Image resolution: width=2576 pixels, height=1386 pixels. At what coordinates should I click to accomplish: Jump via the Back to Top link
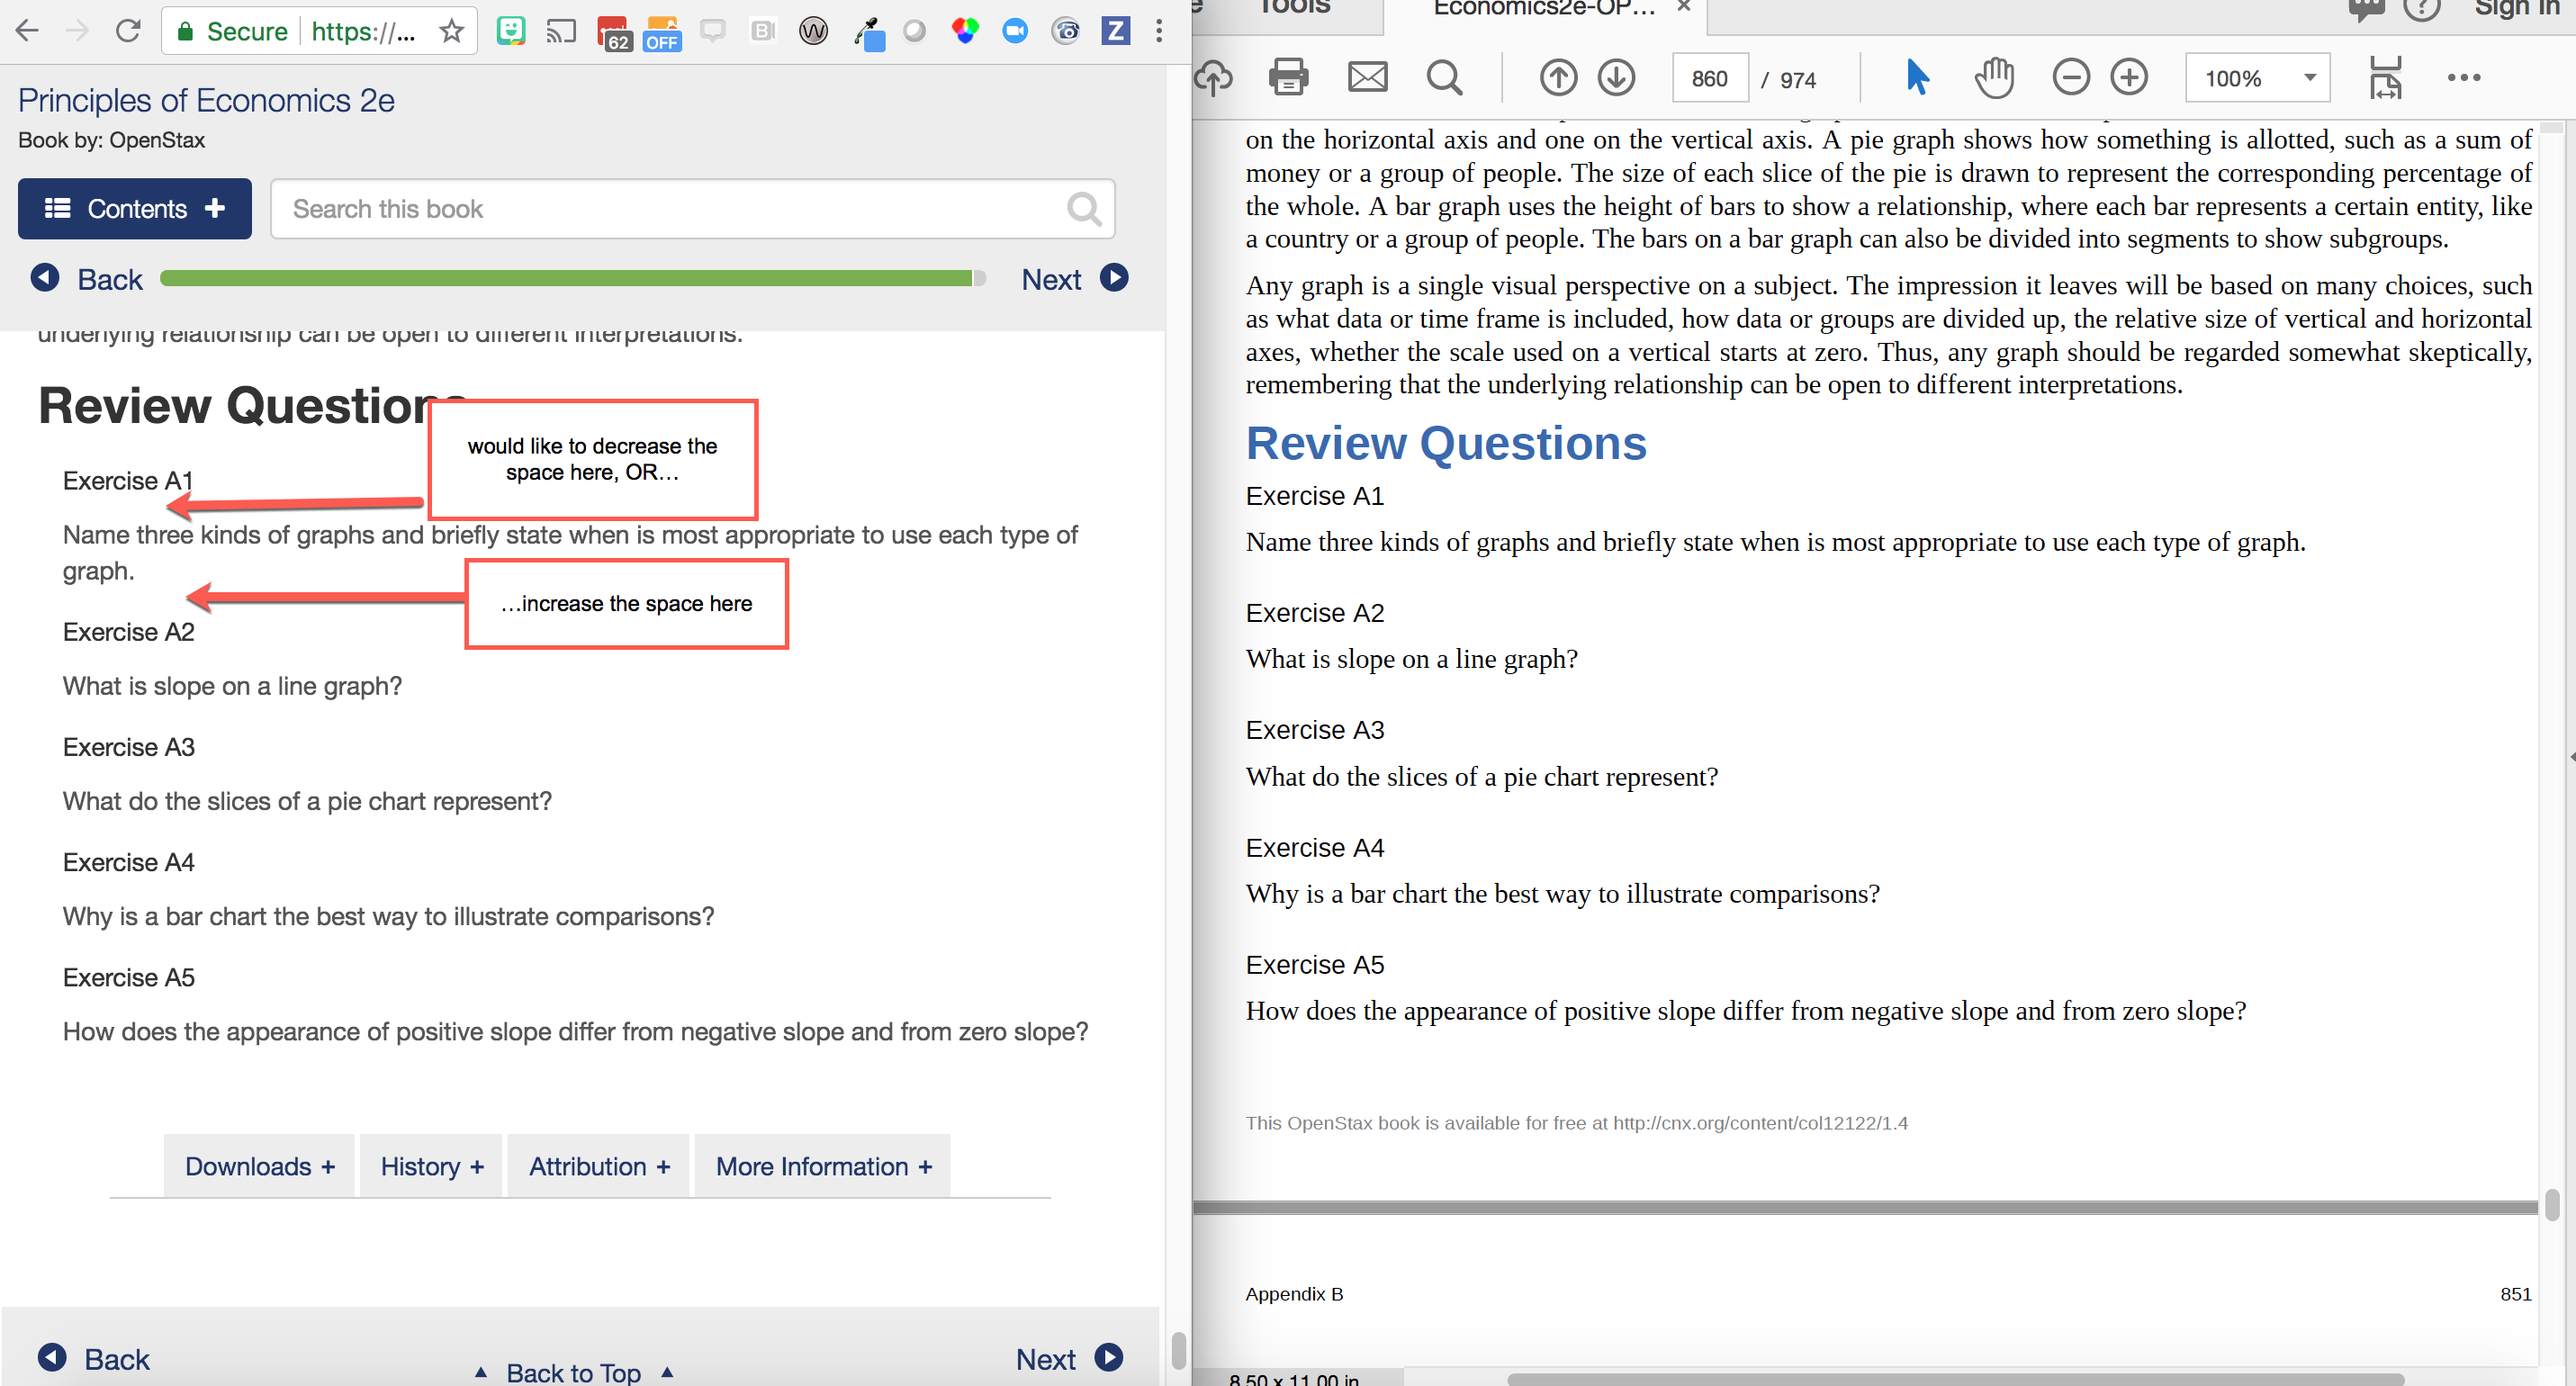pos(574,1372)
